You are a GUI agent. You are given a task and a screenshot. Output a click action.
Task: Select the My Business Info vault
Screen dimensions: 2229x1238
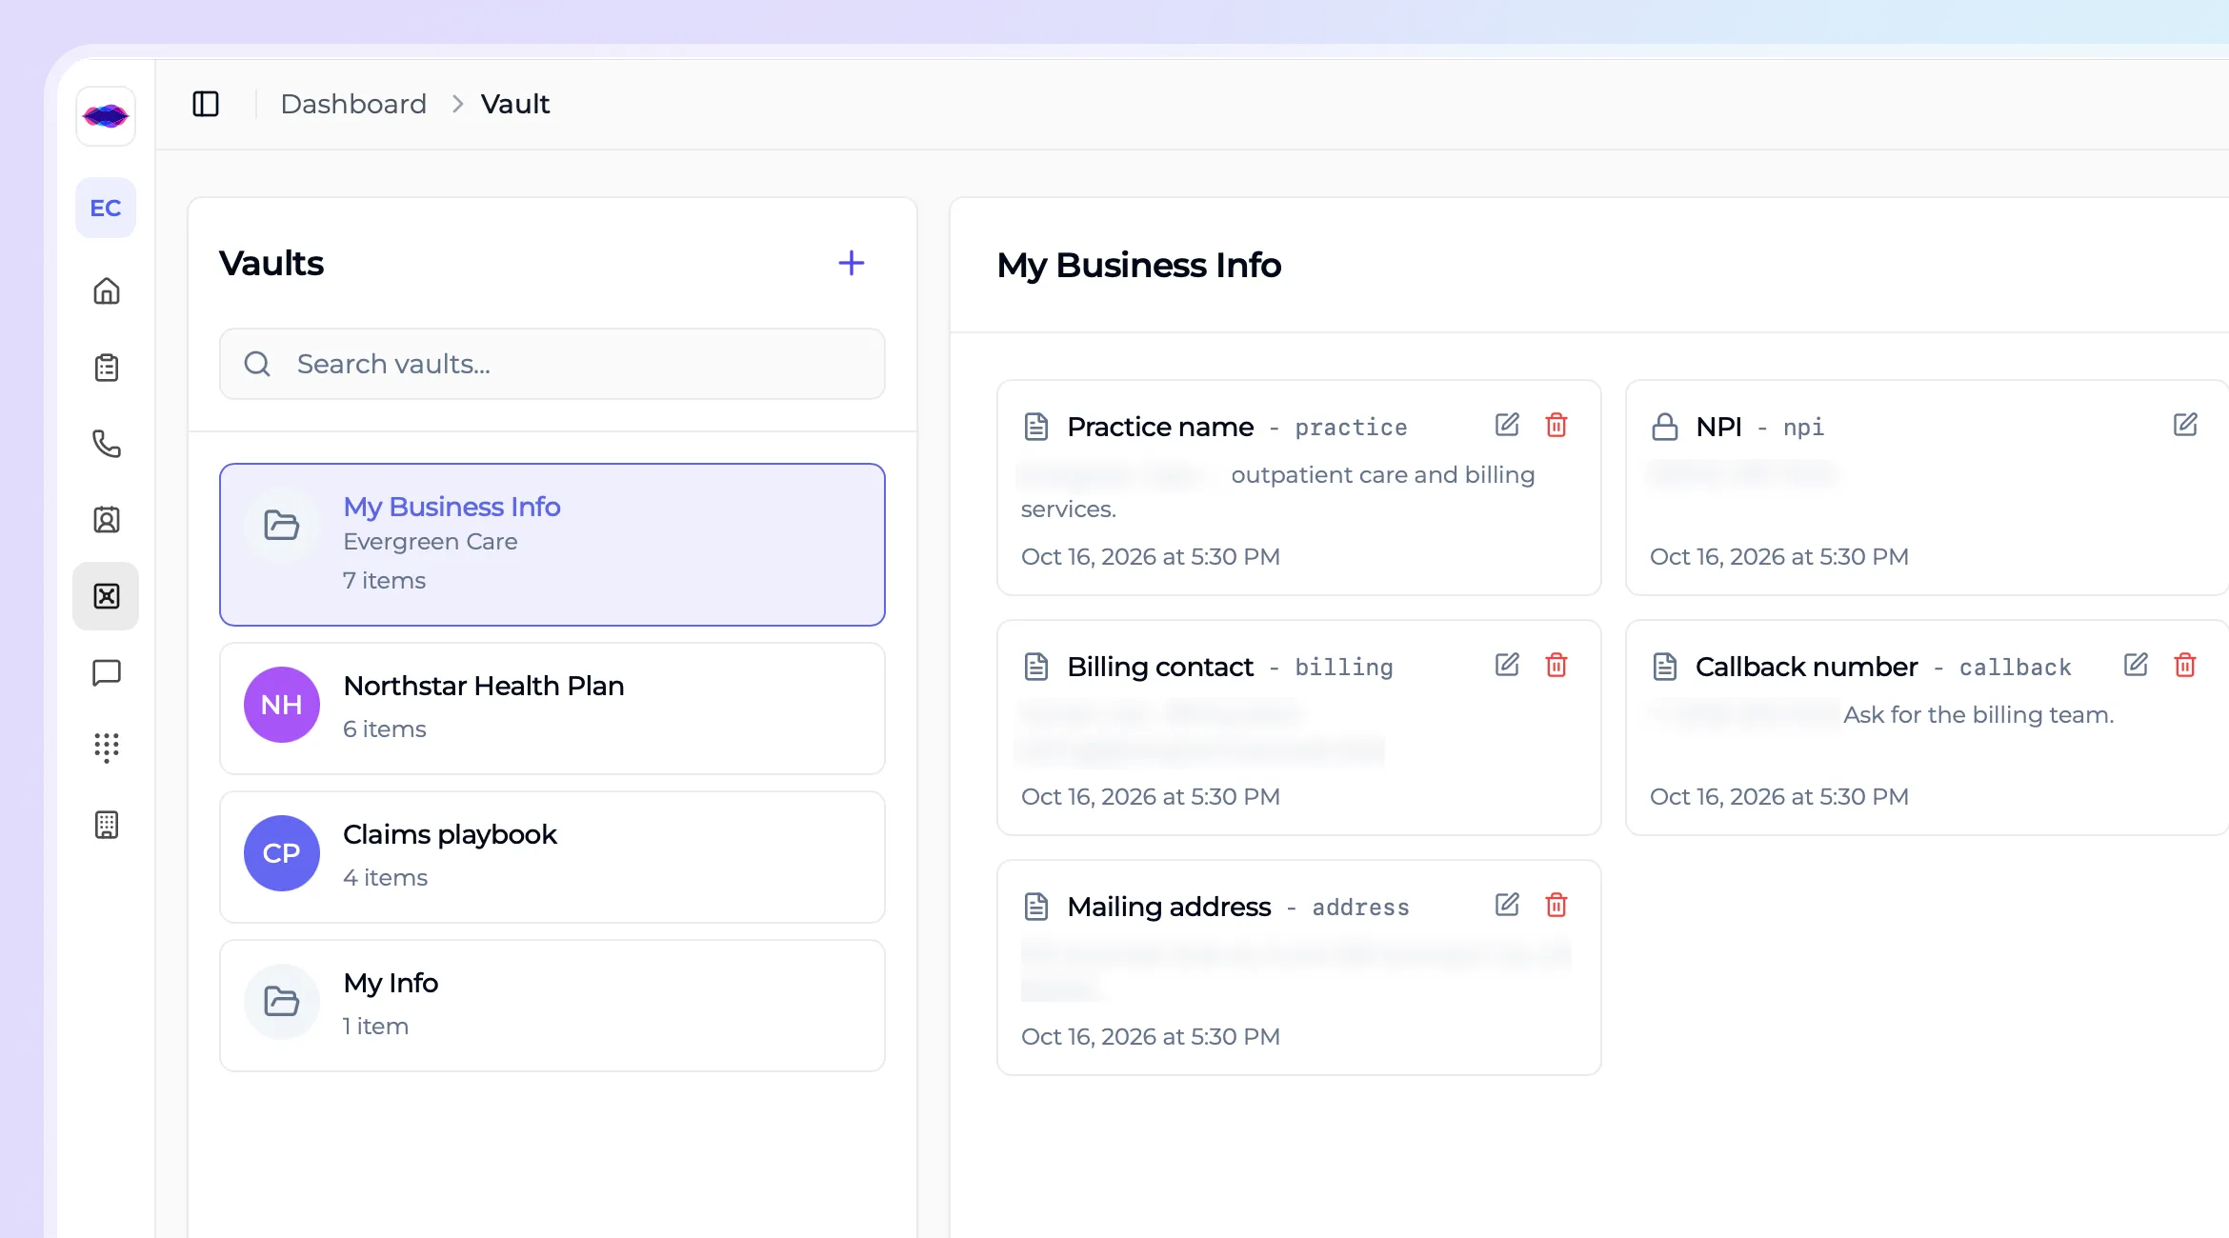[552, 545]
